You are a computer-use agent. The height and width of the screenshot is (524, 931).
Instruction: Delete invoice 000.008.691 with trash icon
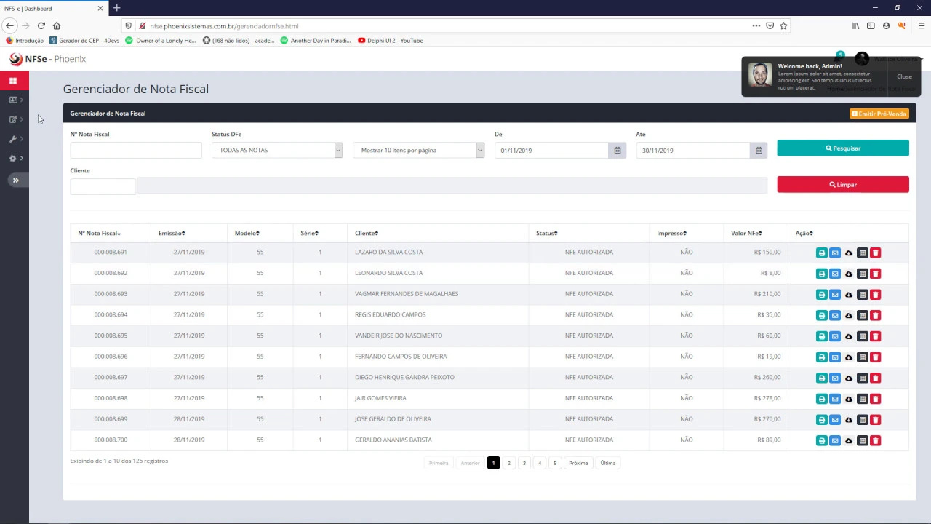[x=876, y=253]
